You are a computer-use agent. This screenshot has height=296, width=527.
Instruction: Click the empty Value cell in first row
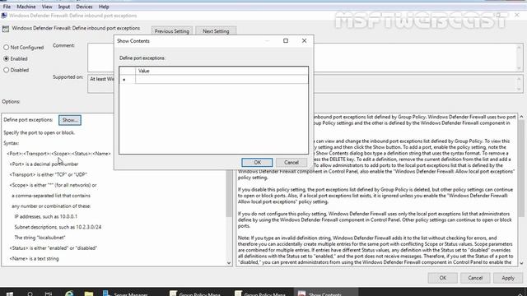click(222, 80)
